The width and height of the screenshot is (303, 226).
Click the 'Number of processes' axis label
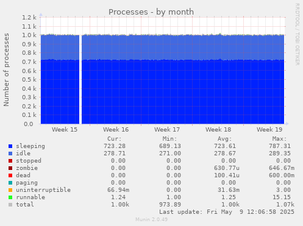6,70
